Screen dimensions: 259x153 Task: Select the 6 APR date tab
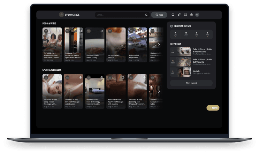coord(197,34)
